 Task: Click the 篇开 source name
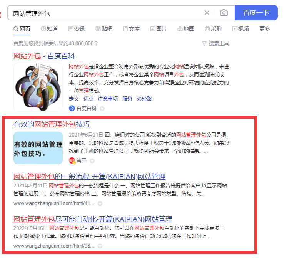coord(82,160)
